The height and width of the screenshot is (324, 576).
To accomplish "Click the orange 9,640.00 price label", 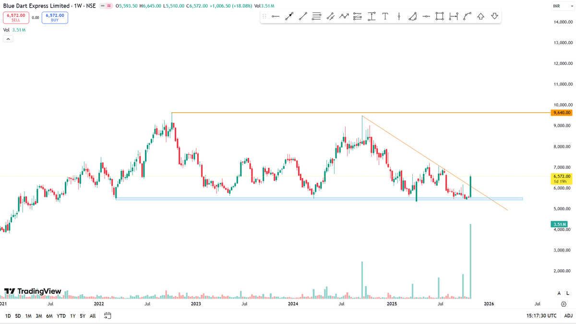I will (x=562, y=113).
